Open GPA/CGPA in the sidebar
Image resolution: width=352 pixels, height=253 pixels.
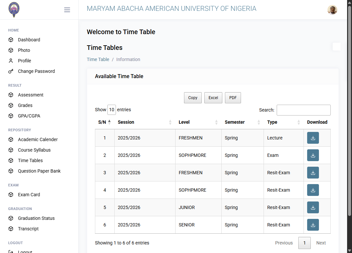click(x=29, y=116)
